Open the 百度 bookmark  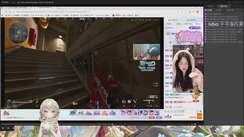8,16
